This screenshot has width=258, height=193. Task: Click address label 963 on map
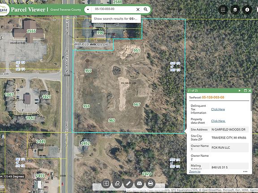pyautogui.click(x=112, y=121)
